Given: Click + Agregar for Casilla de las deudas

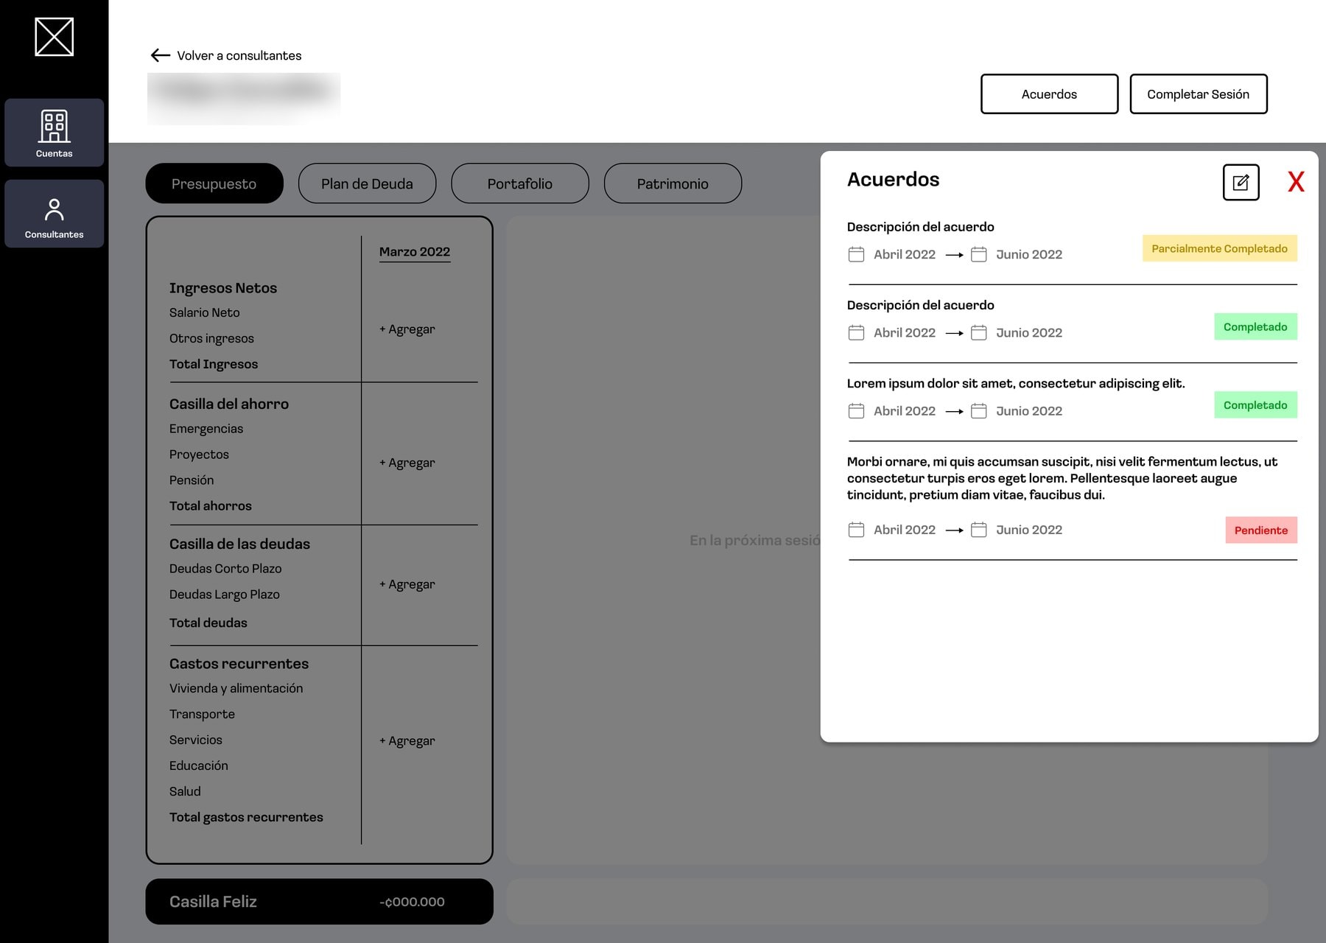Looking at the screenshot, I should [407, 584].
